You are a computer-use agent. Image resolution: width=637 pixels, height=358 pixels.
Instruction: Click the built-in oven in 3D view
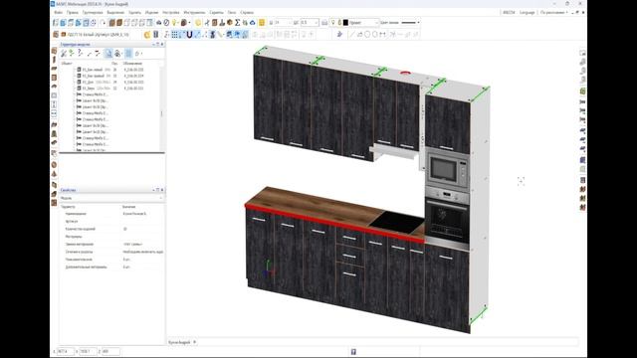(447, 217)
